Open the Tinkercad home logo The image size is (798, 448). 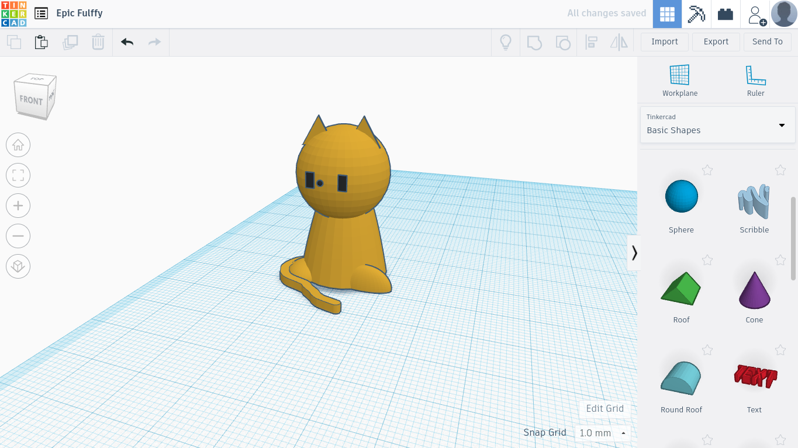tap(13, 13)
